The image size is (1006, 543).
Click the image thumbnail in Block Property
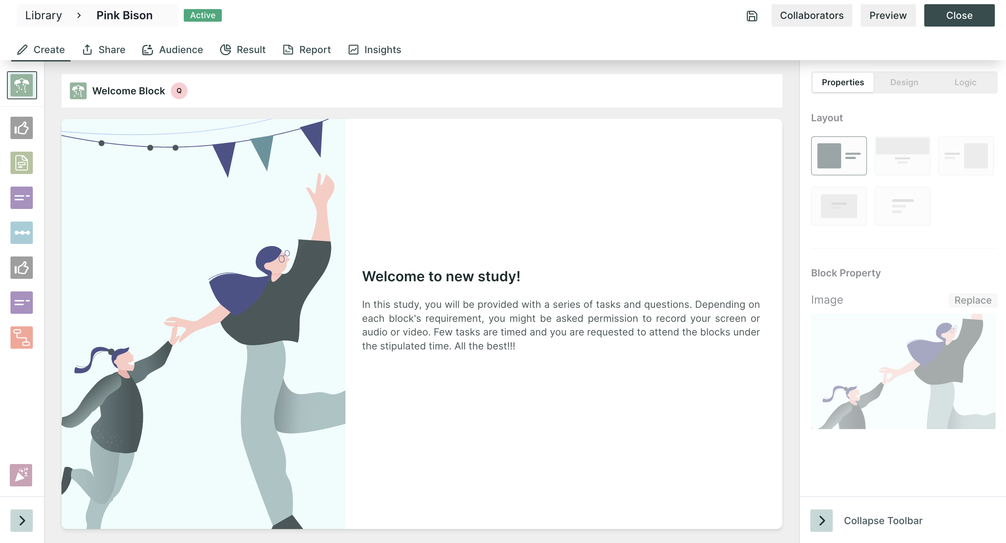pos(903,371)
